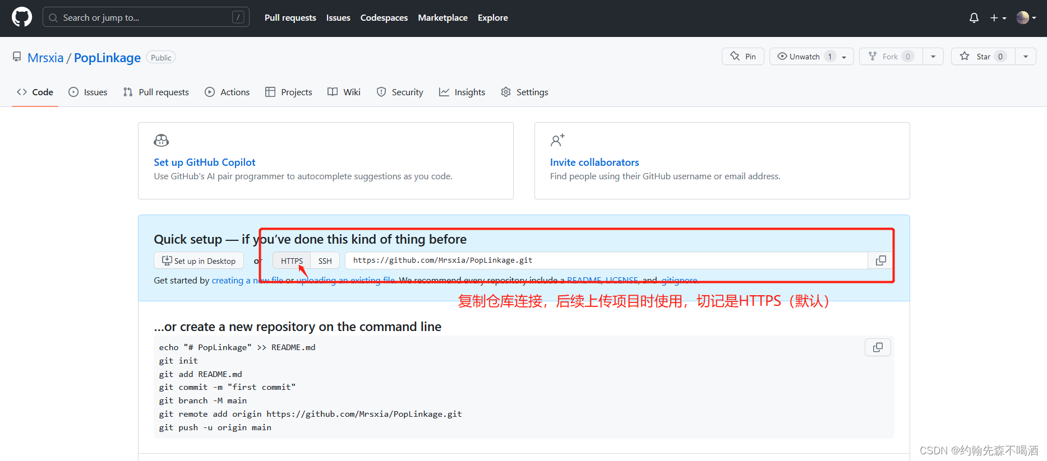This screenshot has width=1047, height=461.
Task: Open the user avatar menu
Action: pyautogui.click(x=1026, y=18)
